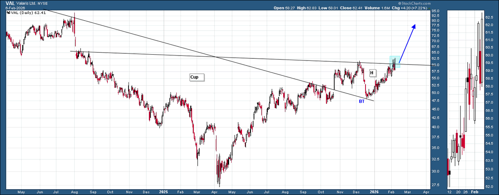Click the 12 date label in zoom panel
Image resolution: width=499 pixels, height=195 pixels.
click(449, 192)
